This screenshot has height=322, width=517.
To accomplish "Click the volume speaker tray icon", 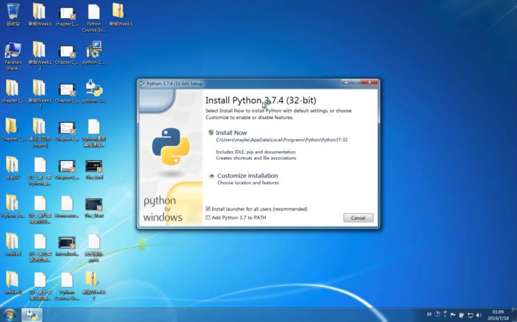I will [479, 315].
